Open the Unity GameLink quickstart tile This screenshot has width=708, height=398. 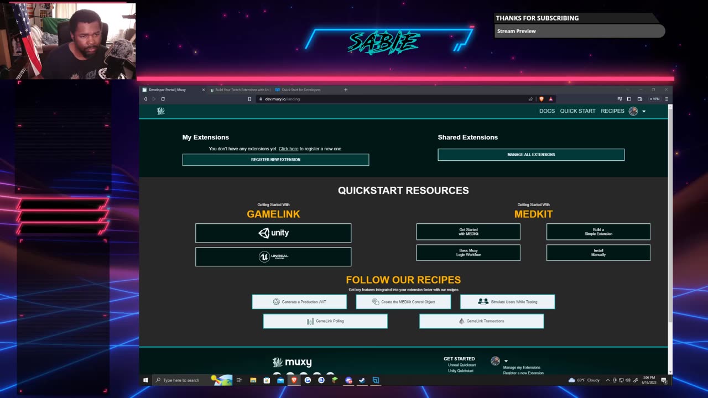click(x=273, y=233)
